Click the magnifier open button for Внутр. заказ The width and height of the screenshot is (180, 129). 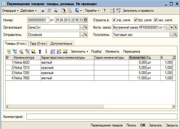point(175,28)
